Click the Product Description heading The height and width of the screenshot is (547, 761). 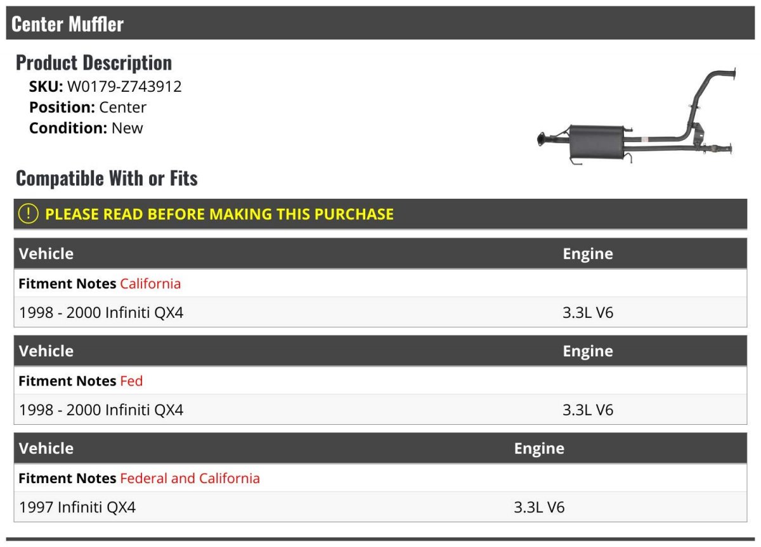point(94,62)
